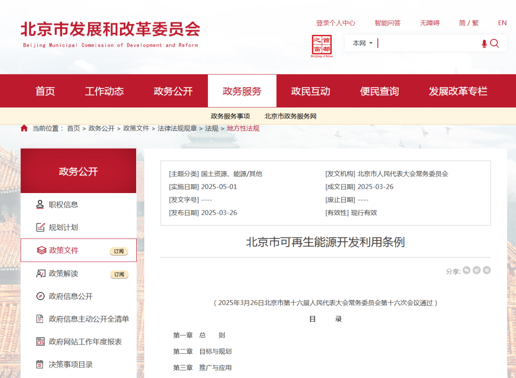The width and height of the screenshot is (516, 378).
Task: Open the 智能问答 link
Action: [387, 23]
